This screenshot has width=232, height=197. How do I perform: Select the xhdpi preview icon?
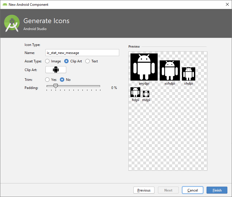(x=188, y=74)
